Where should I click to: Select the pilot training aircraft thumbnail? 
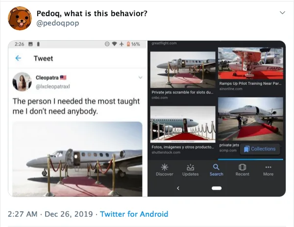(x=251, y=63)
